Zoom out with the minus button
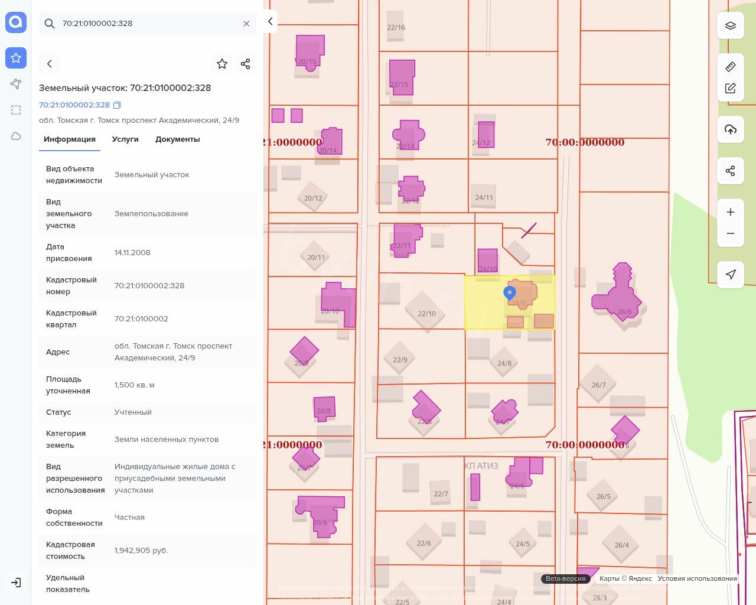Image resolution: width=756 pixels, height=605 pixels. pyautogui.click(x=731, y=233)
